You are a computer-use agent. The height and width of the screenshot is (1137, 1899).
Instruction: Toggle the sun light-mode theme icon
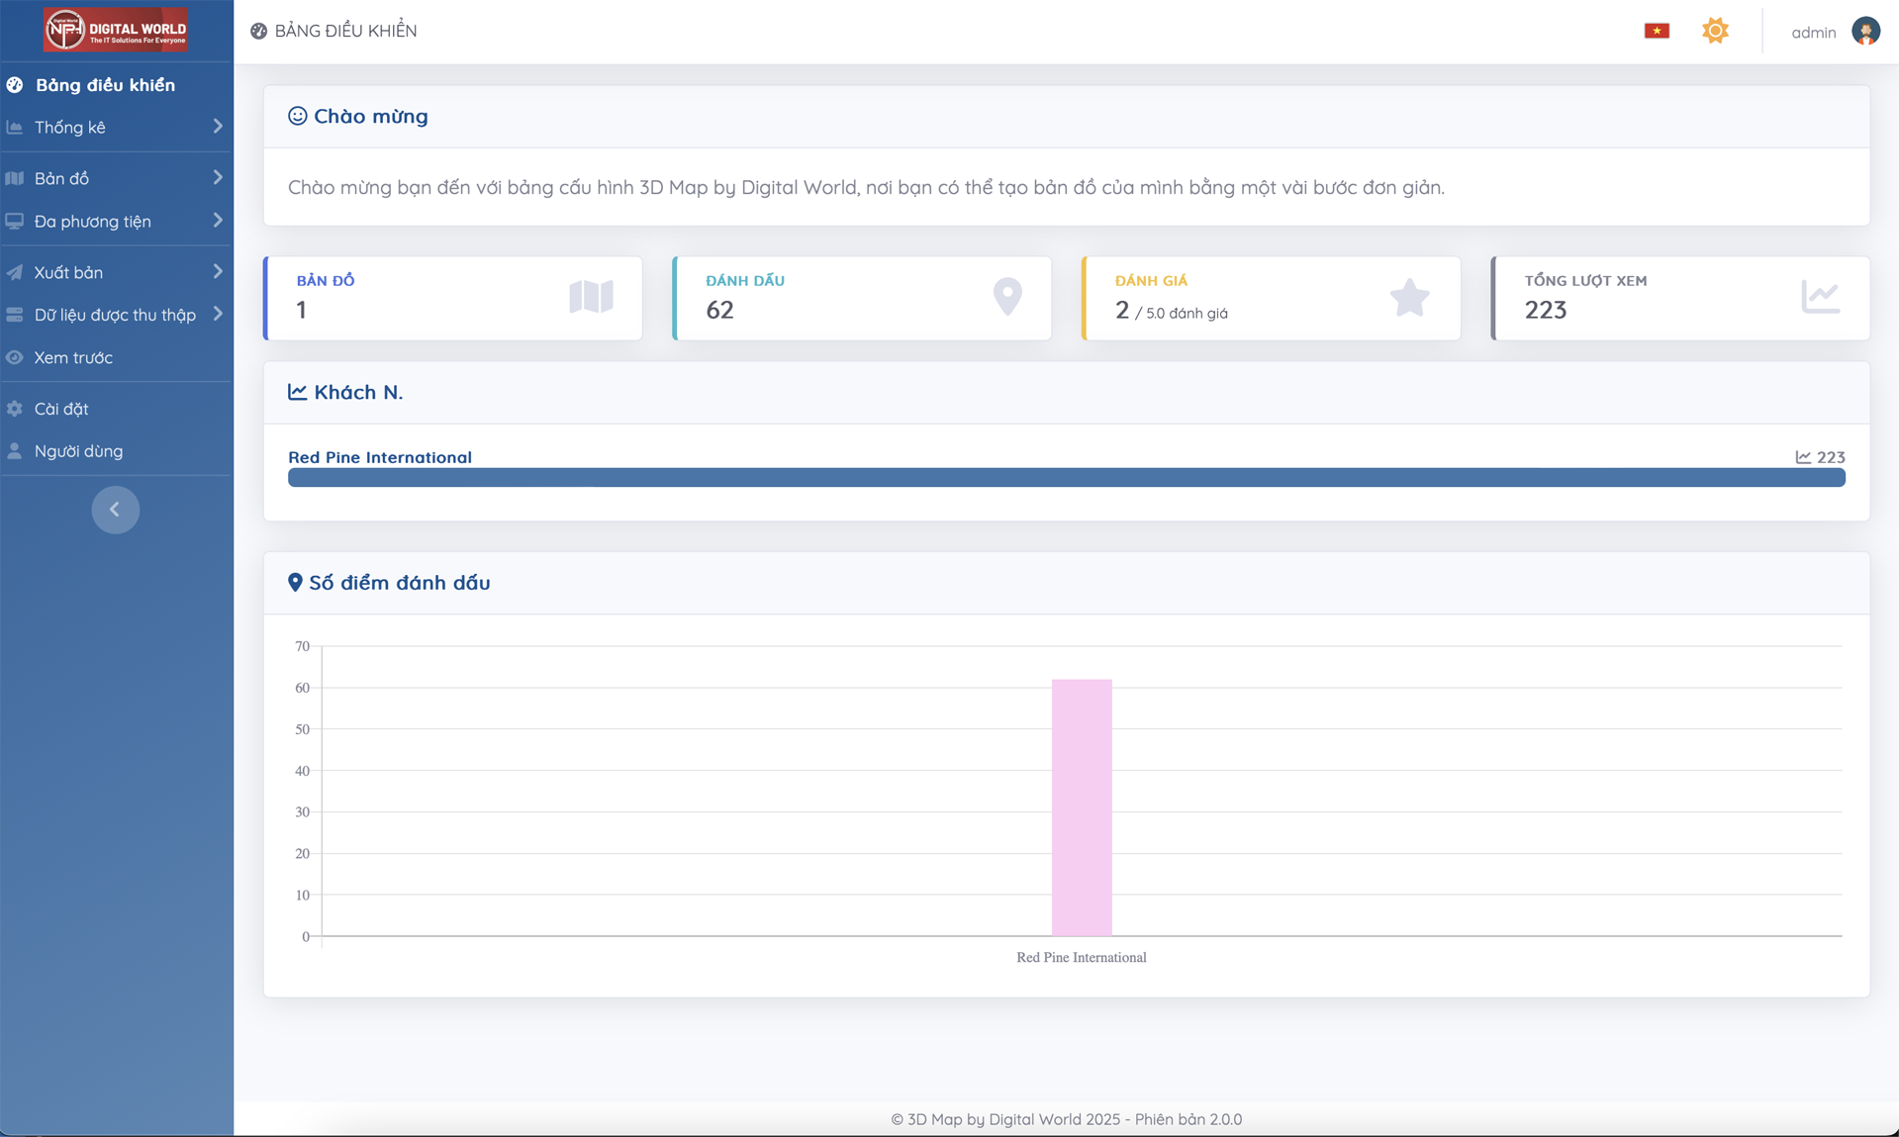[x=1715, y=31]
